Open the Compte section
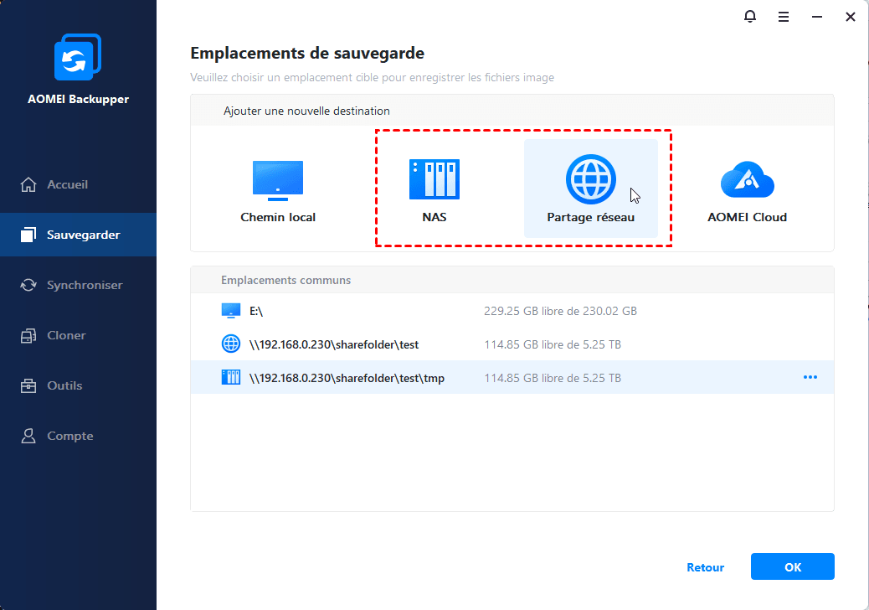Viewport: 869px width, 610px height. tap(78, 436)
